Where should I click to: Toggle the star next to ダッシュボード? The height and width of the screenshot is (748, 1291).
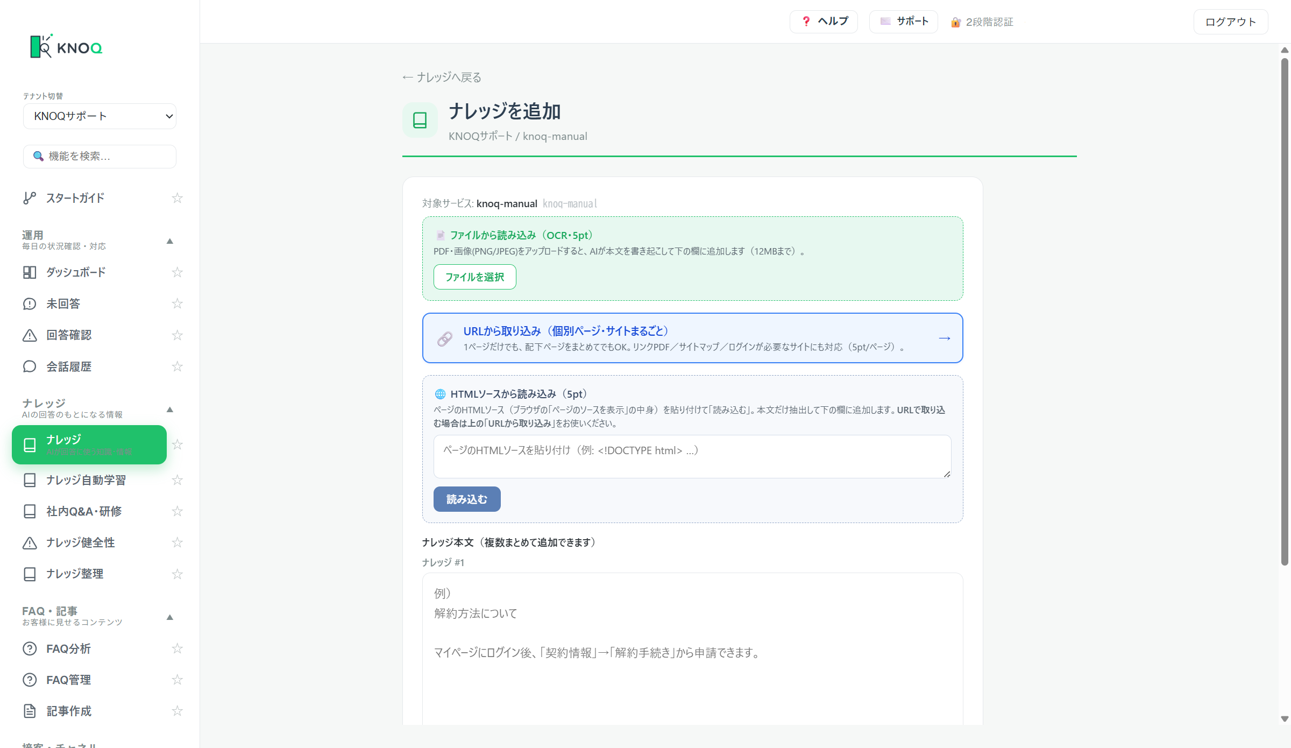(x=177, y=272)
